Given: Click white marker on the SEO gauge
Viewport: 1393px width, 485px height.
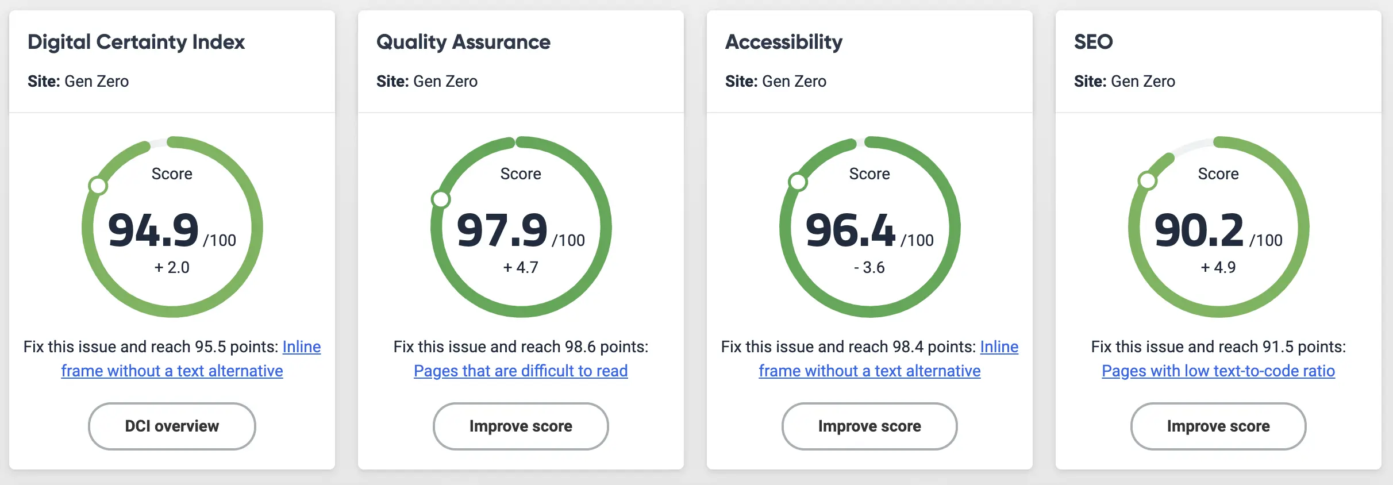Looking at the screenshot, I should coord(1148,180).
